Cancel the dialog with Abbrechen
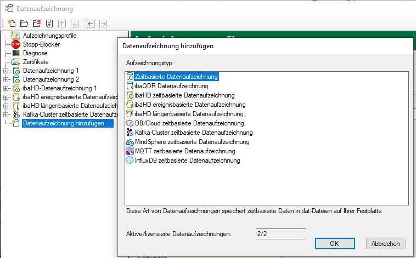Image resolution: width=416 pixels, height=258 pixels. pos(386,243)
